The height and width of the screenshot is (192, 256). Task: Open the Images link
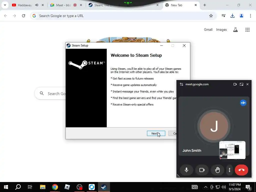click(x=221, y=29)
